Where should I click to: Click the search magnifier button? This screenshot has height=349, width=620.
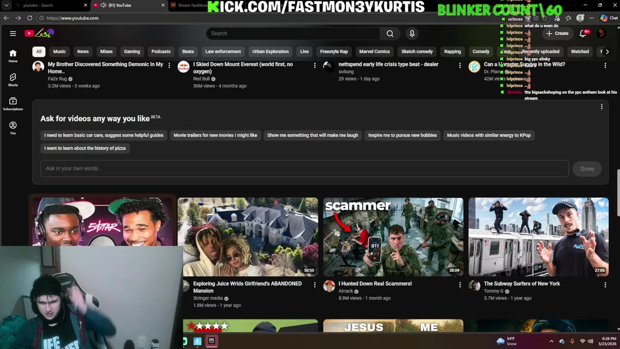[x=390, y=33]
